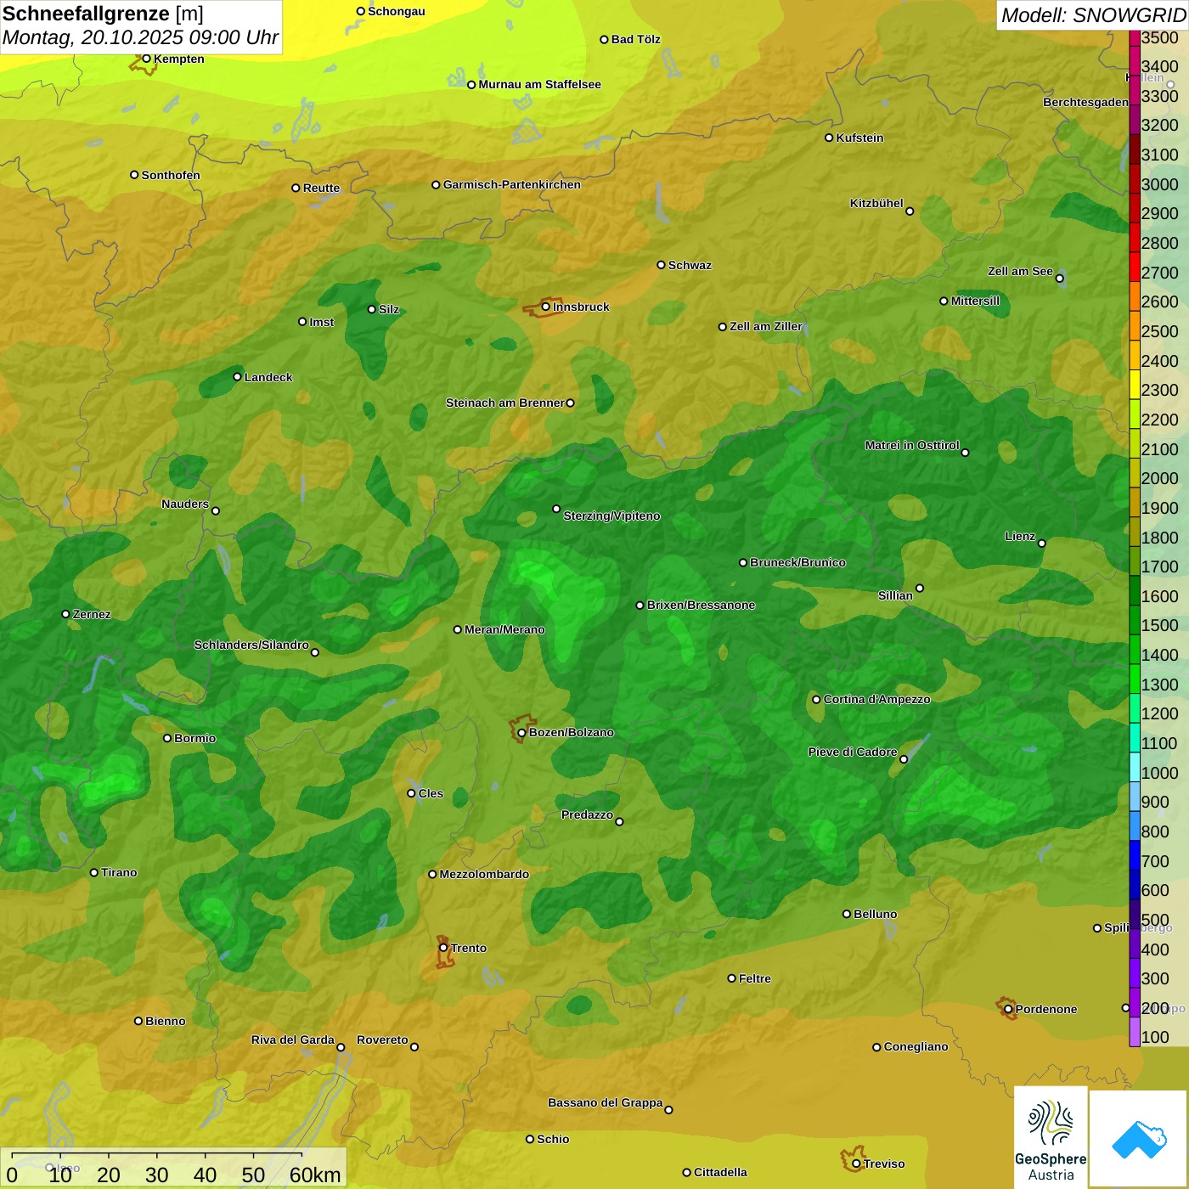
Task: Click the "Zell am See" label
Action: pos(1020,271)
